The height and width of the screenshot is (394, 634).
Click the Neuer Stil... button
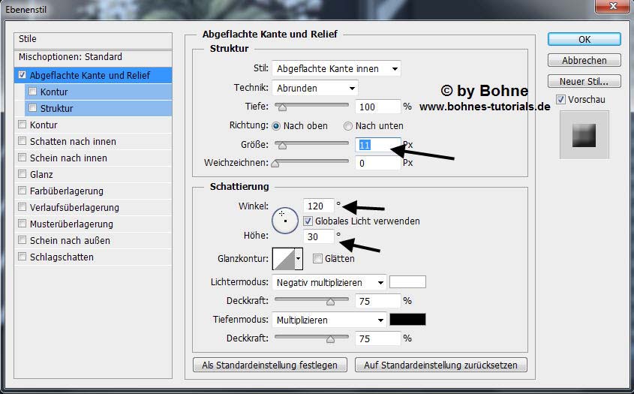click(584, 81)
